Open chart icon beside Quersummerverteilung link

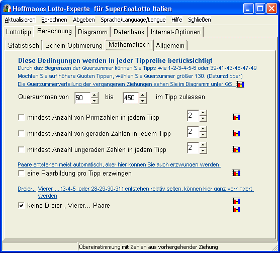point(240,84)
